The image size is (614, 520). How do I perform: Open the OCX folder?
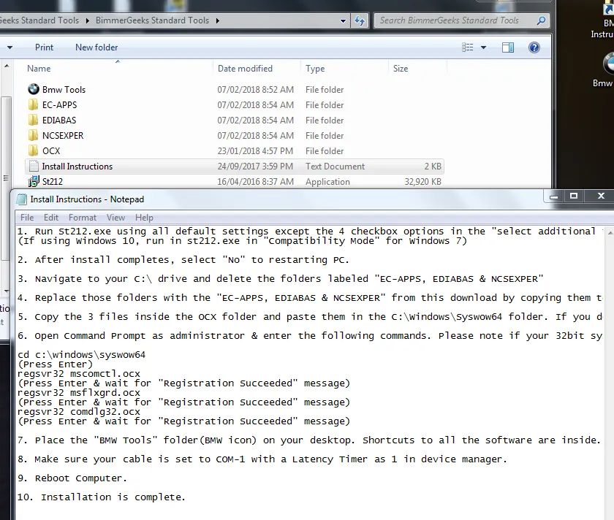(x=50, y=151)
